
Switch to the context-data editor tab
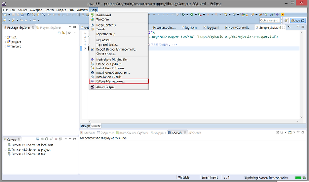pyautogui.click(x=164, y=27)
